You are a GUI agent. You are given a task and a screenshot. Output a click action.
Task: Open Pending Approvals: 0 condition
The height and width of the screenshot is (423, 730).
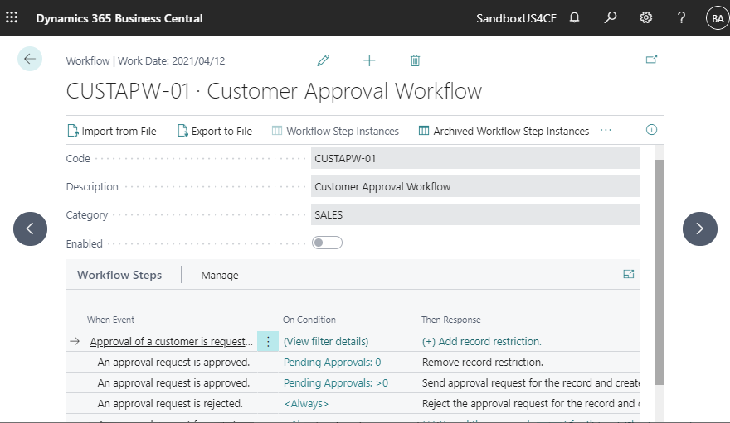tap(333, 363)
